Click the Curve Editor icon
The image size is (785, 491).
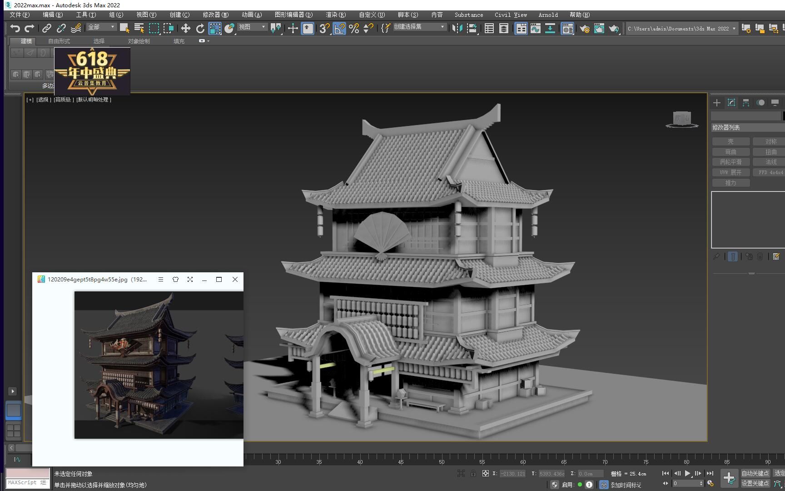coord(536,28)
